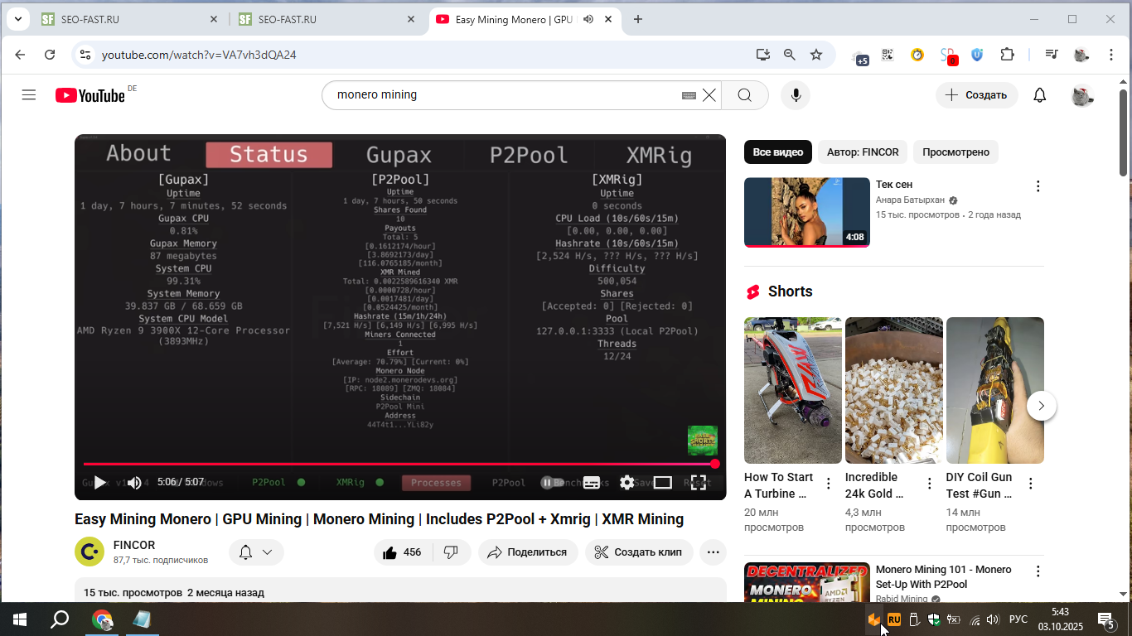Image resolution: width=1132 pixels, height=636 pixels.
Task: Dislike the video
Action: 452,552
